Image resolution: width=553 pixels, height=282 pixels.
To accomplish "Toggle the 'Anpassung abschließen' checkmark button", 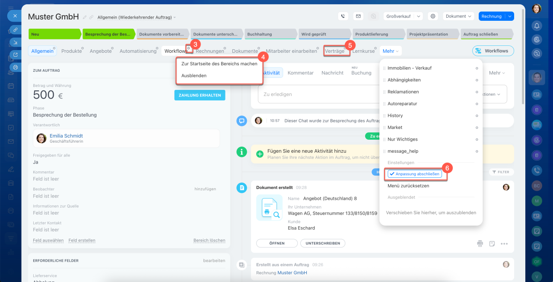I will [414, 174].
